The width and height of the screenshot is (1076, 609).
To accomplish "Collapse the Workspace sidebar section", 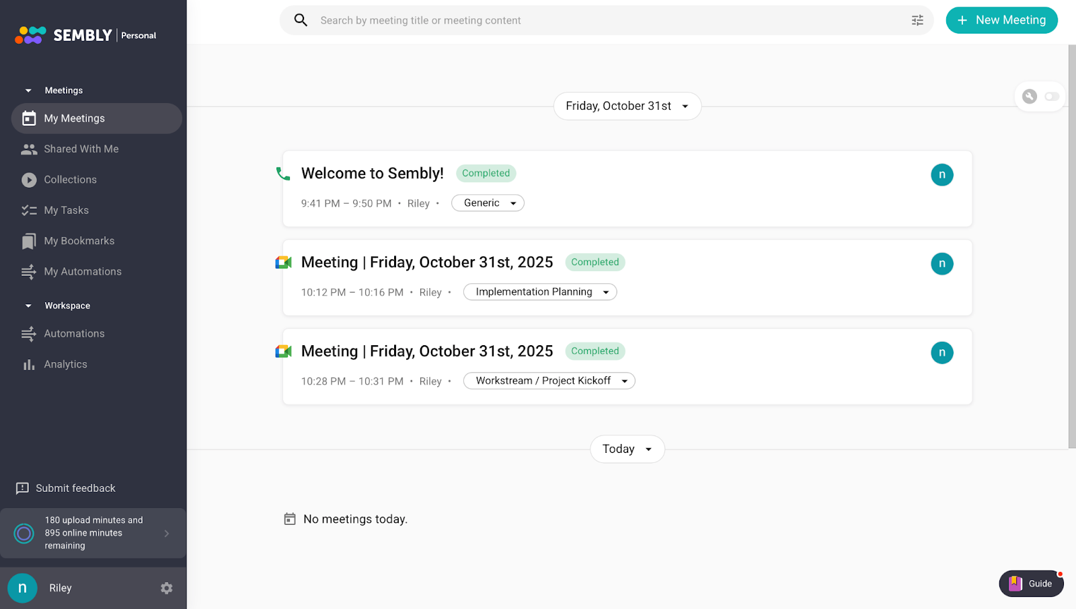I will click(28, 306).
